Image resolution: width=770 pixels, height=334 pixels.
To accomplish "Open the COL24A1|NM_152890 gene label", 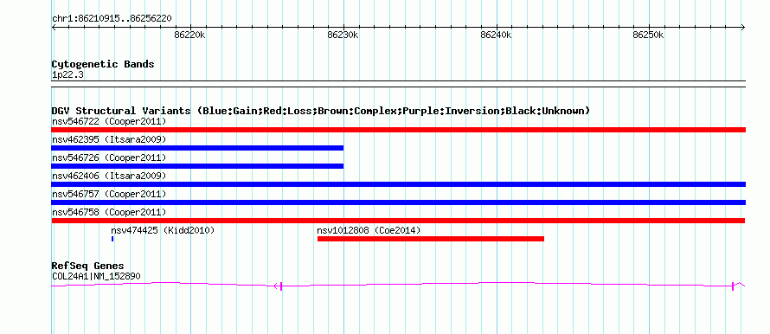I will [96, 277].
